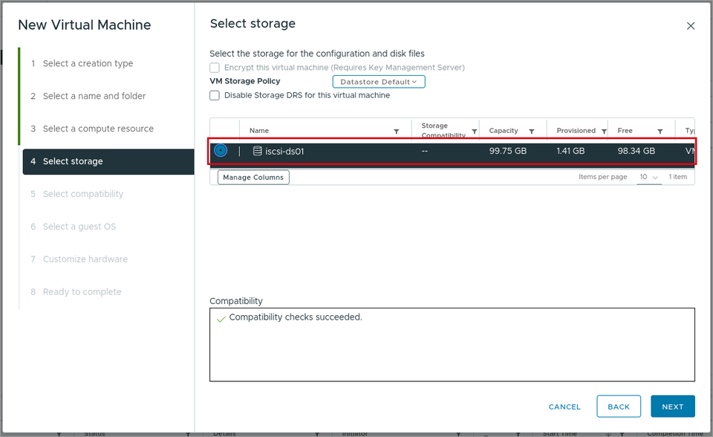Cancel the New Virtual Machine wizard
The image size is (713, 437).
coord(564,407)
